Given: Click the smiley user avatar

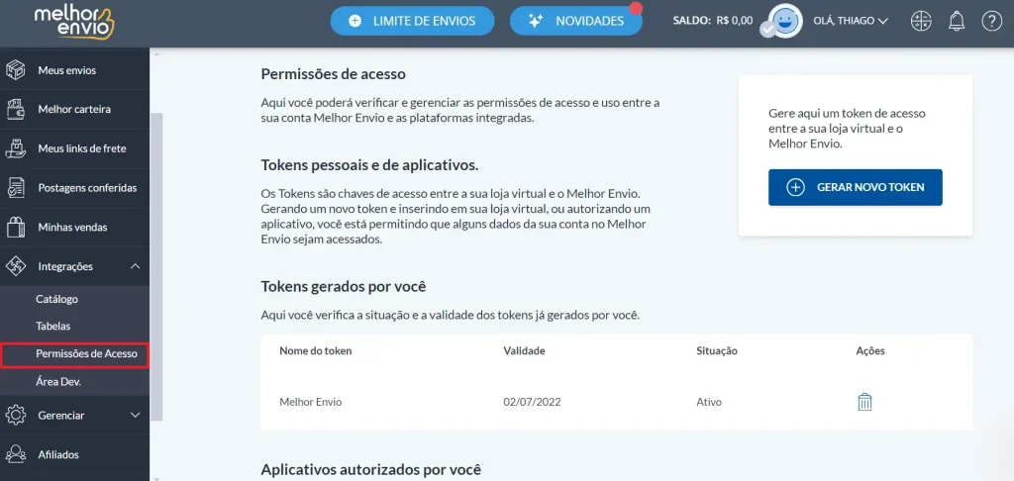Looking at the screenshot, I should click(783, 20).
